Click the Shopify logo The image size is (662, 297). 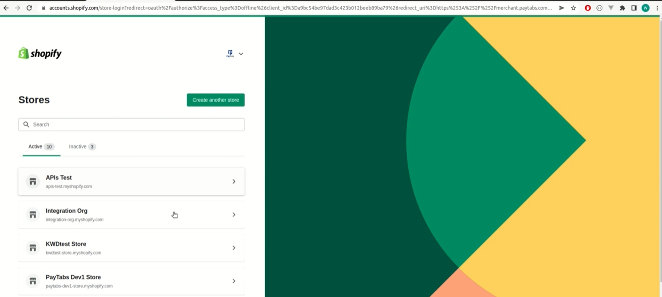(40, 53)
